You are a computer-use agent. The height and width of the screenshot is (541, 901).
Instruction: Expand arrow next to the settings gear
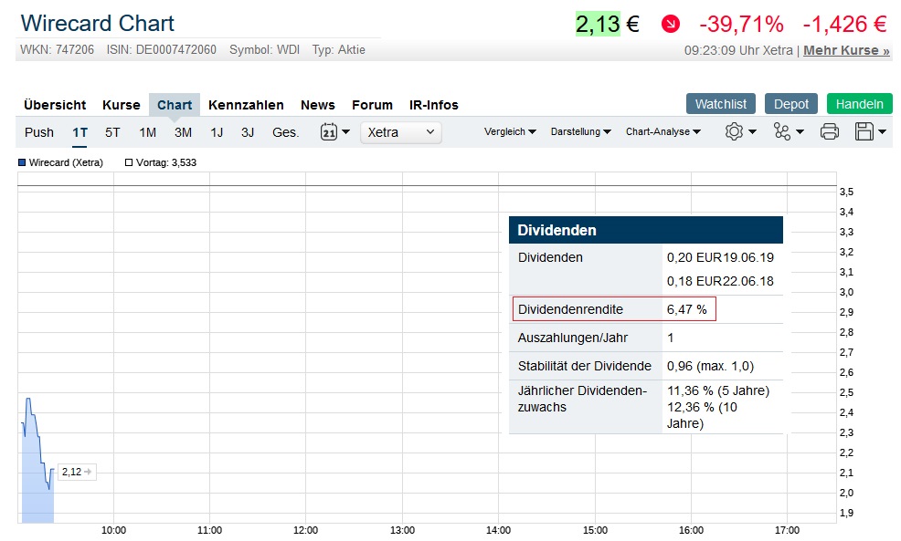pyautogui.click(x=752, y=132)
